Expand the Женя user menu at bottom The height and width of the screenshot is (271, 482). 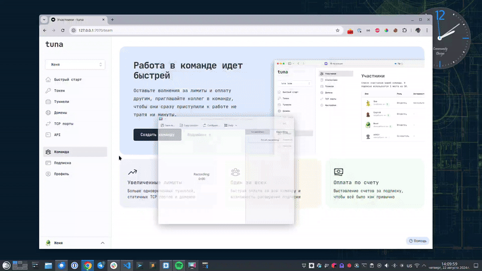click(75, 243)
